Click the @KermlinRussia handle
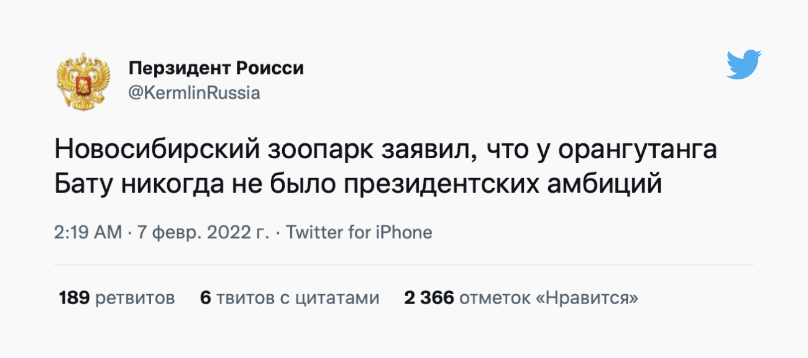This screenshot has height=358, width=808. point(194,93)
